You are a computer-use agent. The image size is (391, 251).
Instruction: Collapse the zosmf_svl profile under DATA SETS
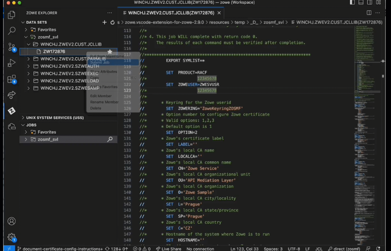26,37
